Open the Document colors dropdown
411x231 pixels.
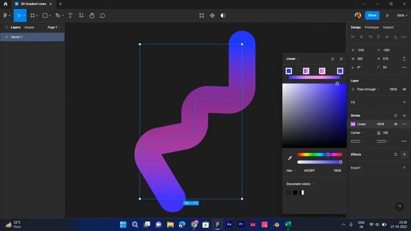click(300, 184)
